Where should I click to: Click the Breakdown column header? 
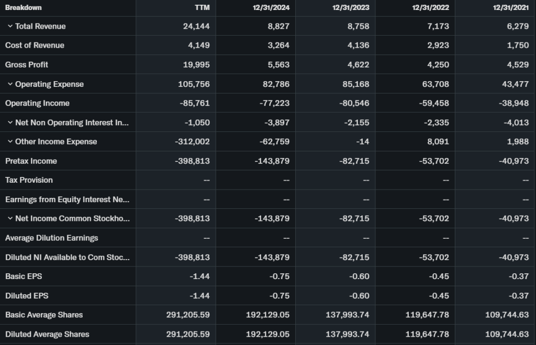point(24,7)
